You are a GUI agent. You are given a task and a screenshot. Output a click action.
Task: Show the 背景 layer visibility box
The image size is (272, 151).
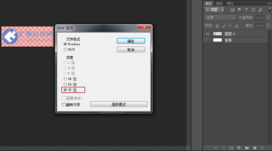coord(207,40)
